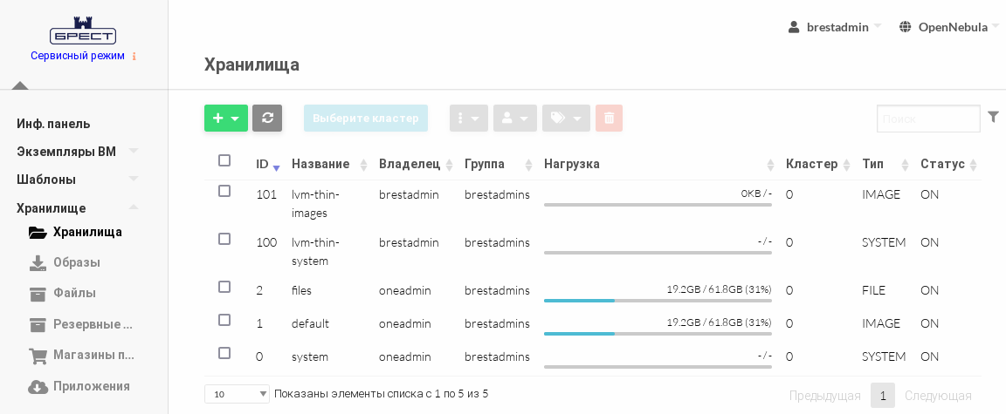The height and width of the screenshot is (414, 1006).
Task: Open the page size dropdown showing 10
Action: pyautogui.click(x=237, y=394)
